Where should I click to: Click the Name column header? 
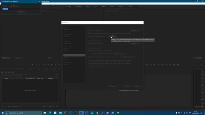[6, 78]
